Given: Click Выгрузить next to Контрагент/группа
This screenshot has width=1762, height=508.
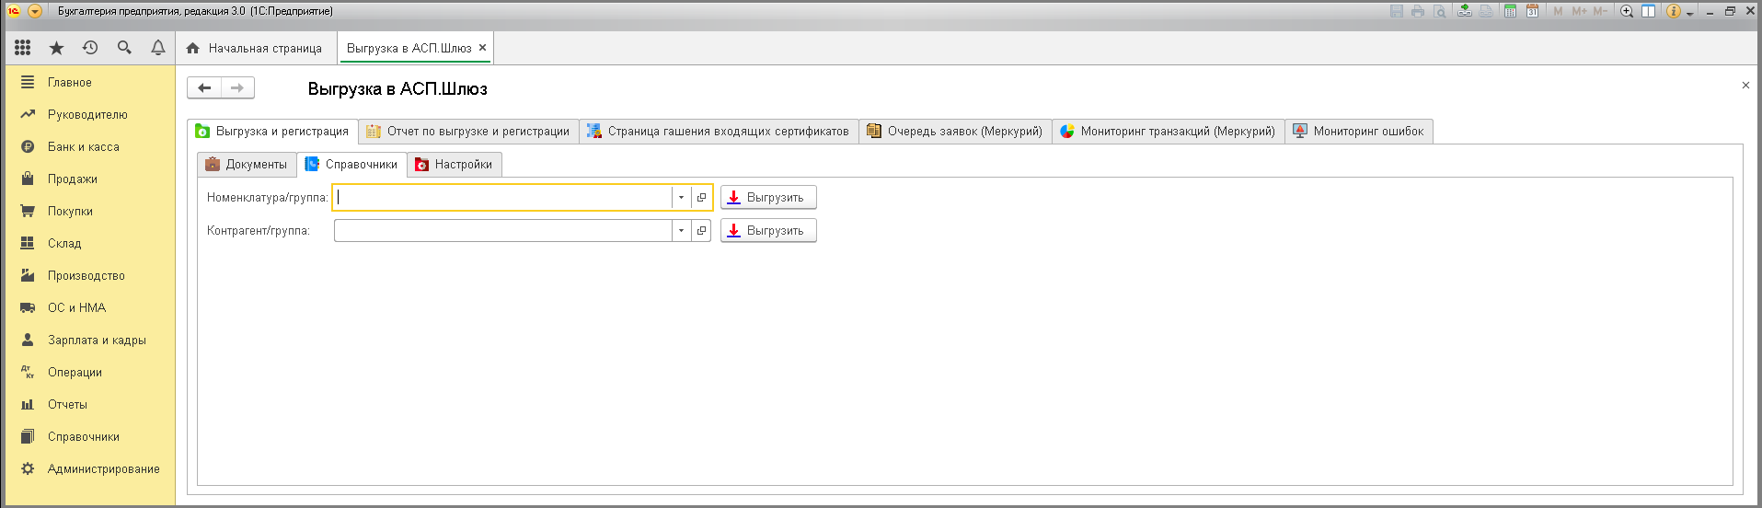Looking at the screenshot, I should click(x=768, y=230).
